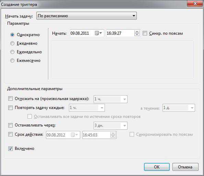Enable Синхр. по поясам checkbox
This screenshot has height=176, width=204.
(145, 33)
